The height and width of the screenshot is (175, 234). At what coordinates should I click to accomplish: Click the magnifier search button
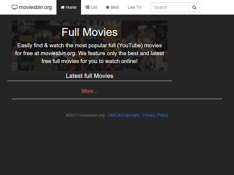click(194, 7)
